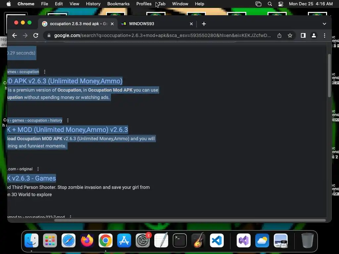Bookmark this page with the star icon
Viewport: 339px width, 254px height.
click(290, 35)
